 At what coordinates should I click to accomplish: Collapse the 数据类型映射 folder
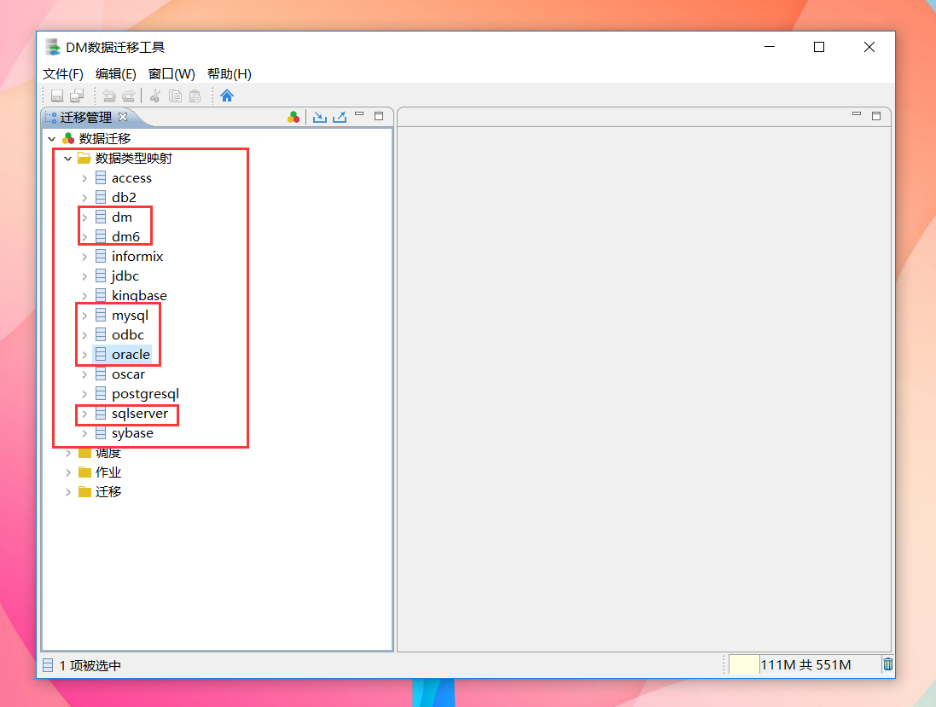(x=68, y=159)
